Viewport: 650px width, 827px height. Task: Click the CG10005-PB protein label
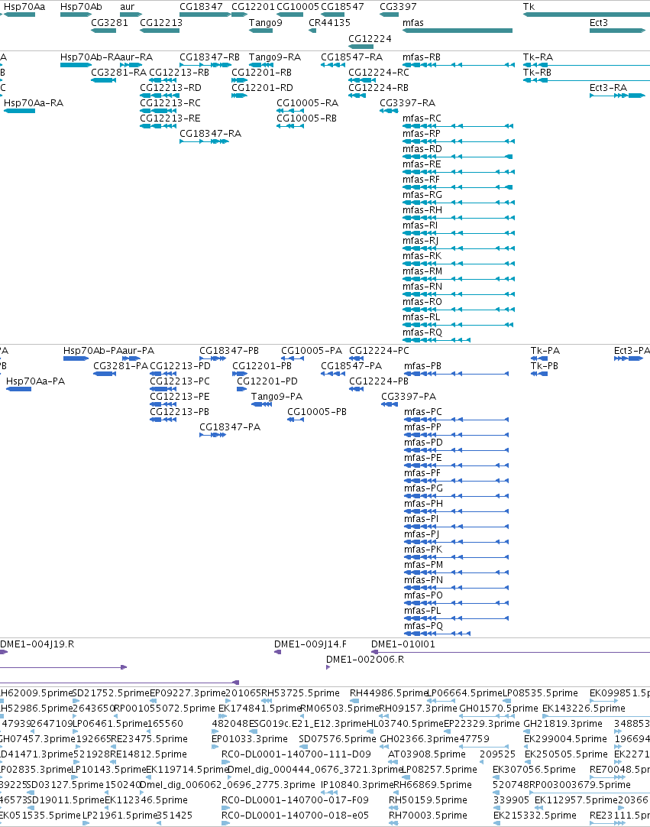317,412
